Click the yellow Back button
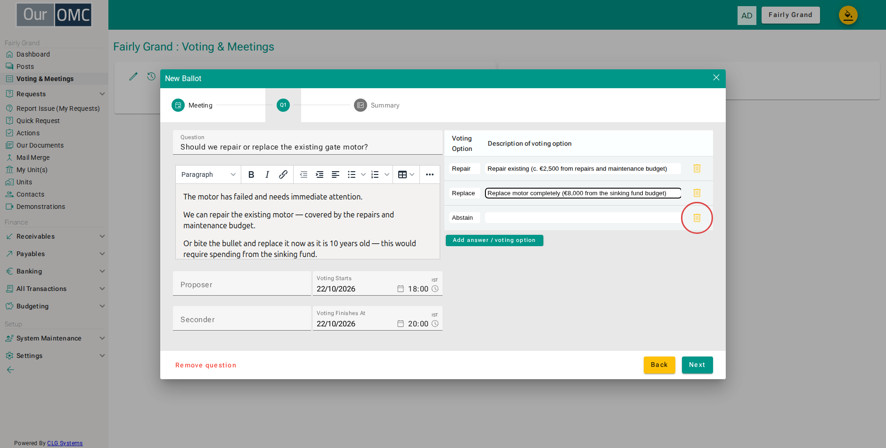Screen dimensions: 886x448 click(x=659, y=365)
